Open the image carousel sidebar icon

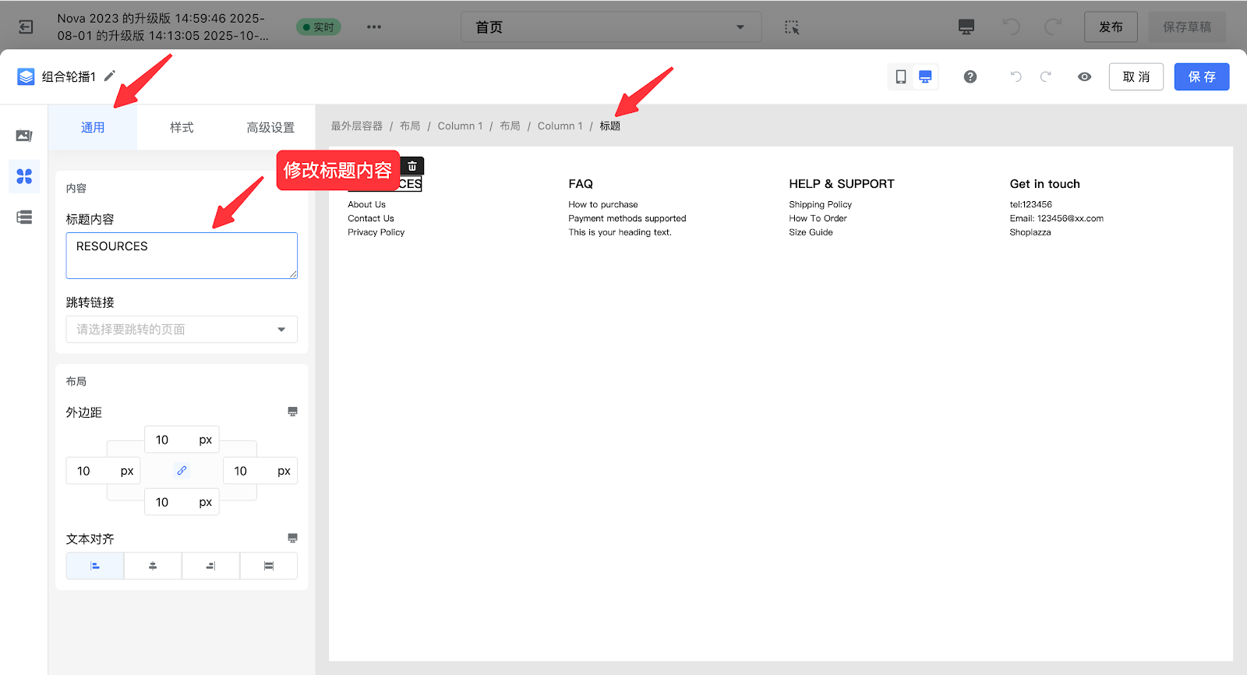pyautogui.click(x=24, y=136)
